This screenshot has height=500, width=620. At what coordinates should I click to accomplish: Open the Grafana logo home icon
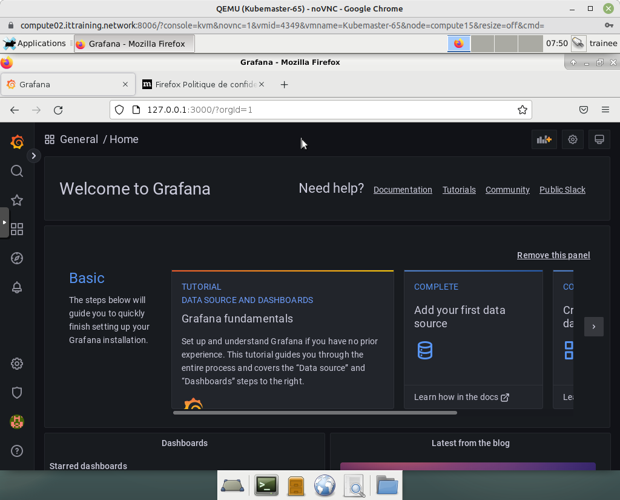17,142
